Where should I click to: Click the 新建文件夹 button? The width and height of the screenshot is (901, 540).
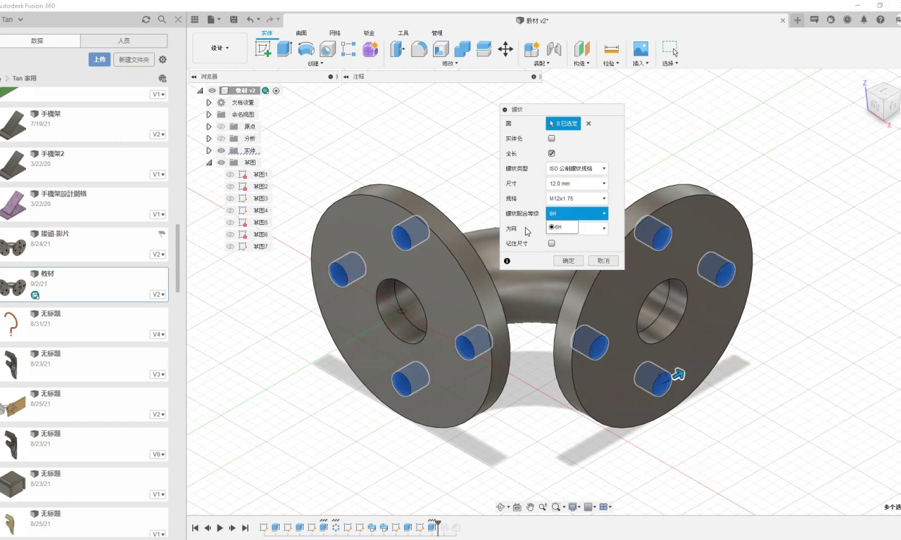point(134,60)
